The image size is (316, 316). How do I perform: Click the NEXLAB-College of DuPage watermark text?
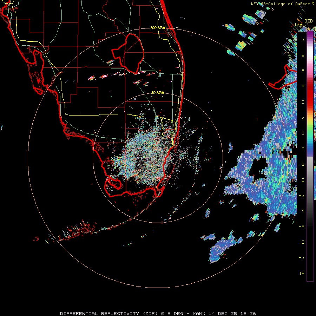point(282,4)
